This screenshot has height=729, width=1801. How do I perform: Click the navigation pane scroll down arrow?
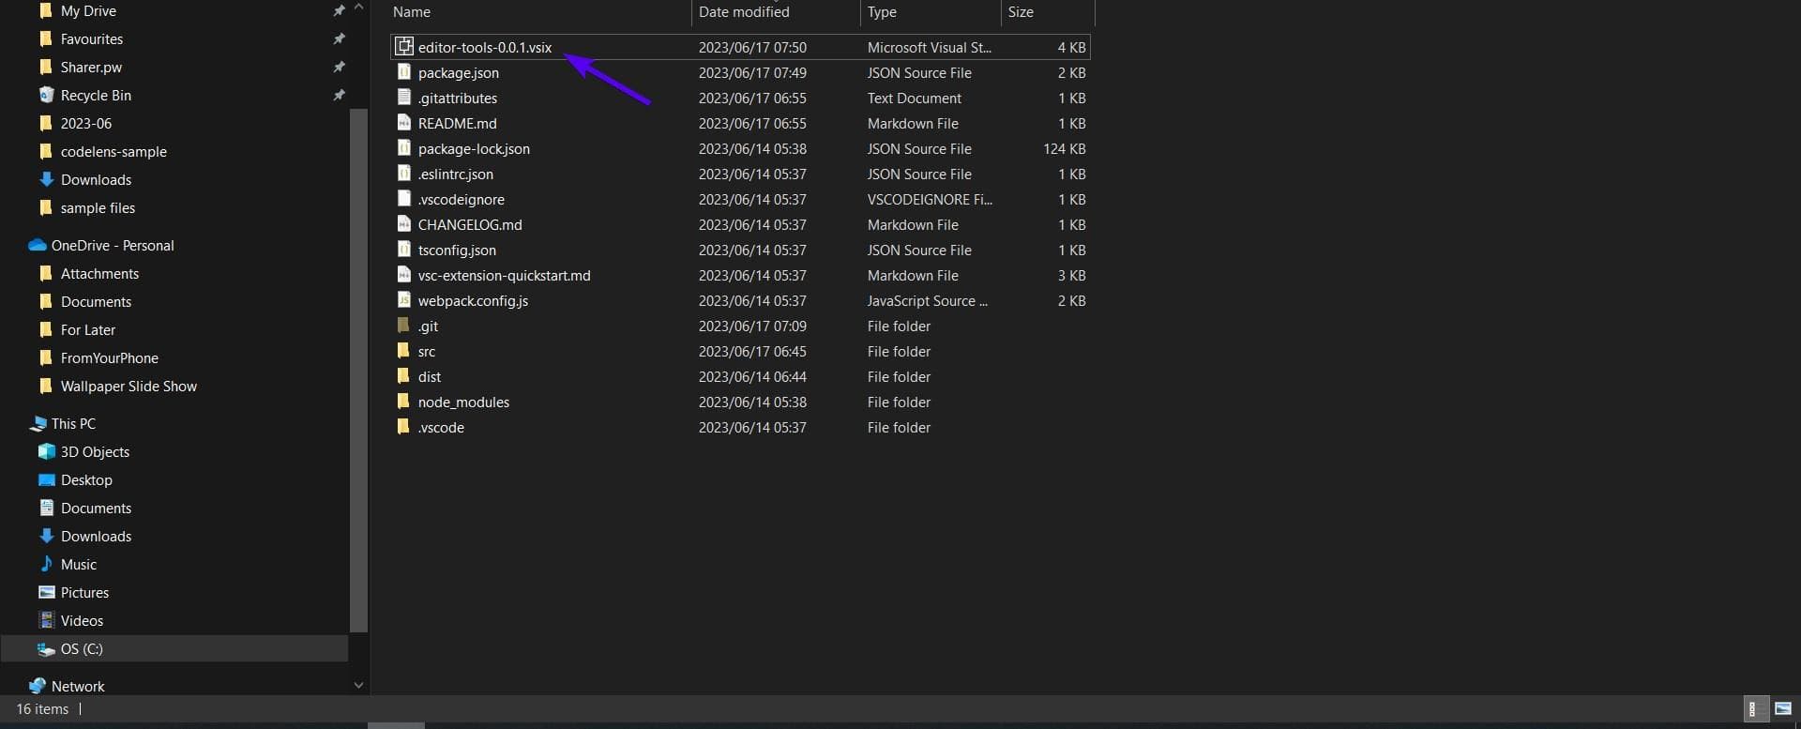(x=358, y=685)
